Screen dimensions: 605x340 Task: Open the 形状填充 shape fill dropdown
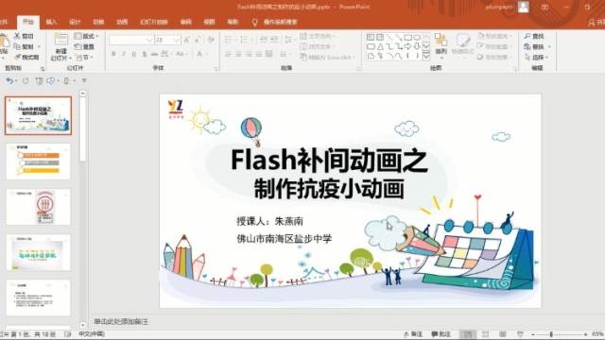(495, 36)
